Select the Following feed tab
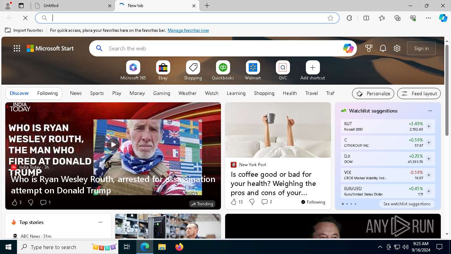This screenshot has height=254, width=451. tap(47, 93)
